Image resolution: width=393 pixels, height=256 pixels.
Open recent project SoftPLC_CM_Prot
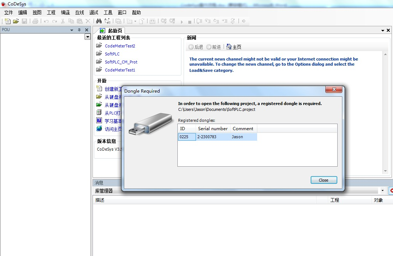coord(121,62)
